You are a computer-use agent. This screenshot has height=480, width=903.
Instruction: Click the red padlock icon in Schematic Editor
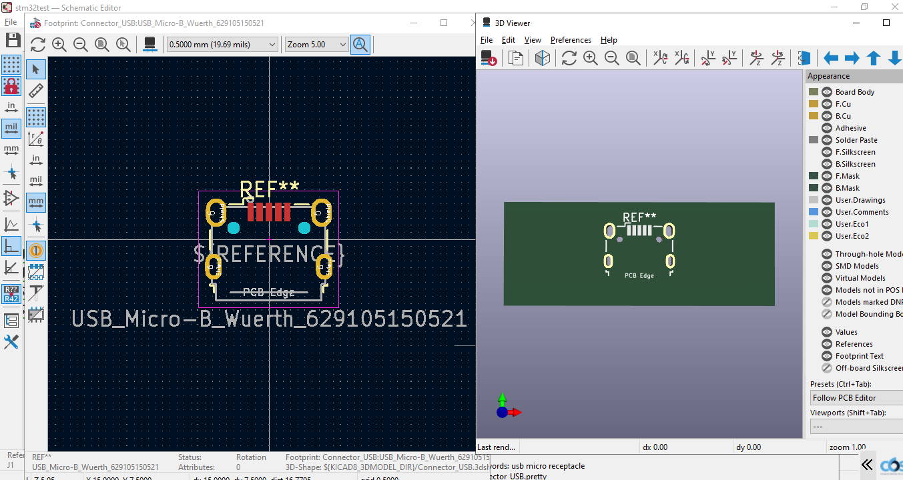11,86
